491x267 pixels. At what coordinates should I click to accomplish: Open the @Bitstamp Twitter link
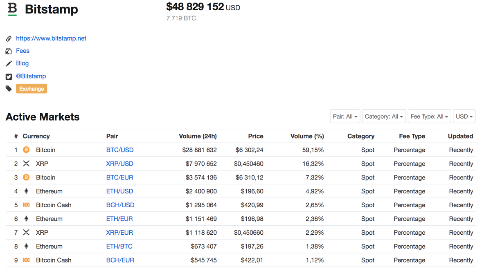point(31,76)
